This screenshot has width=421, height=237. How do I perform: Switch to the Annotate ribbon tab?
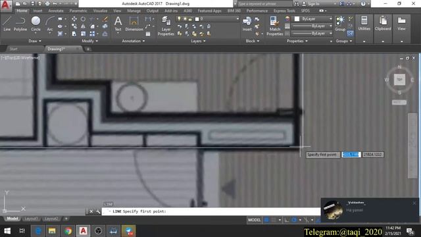coord(55,11)
